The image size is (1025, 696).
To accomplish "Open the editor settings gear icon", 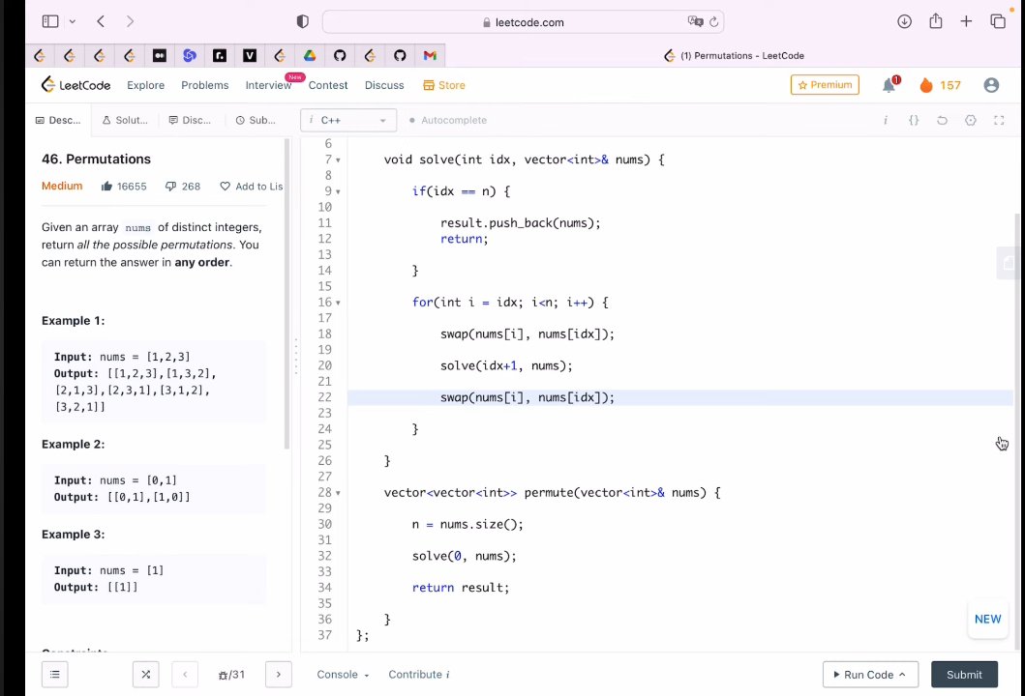I will (x=971, y=120).
